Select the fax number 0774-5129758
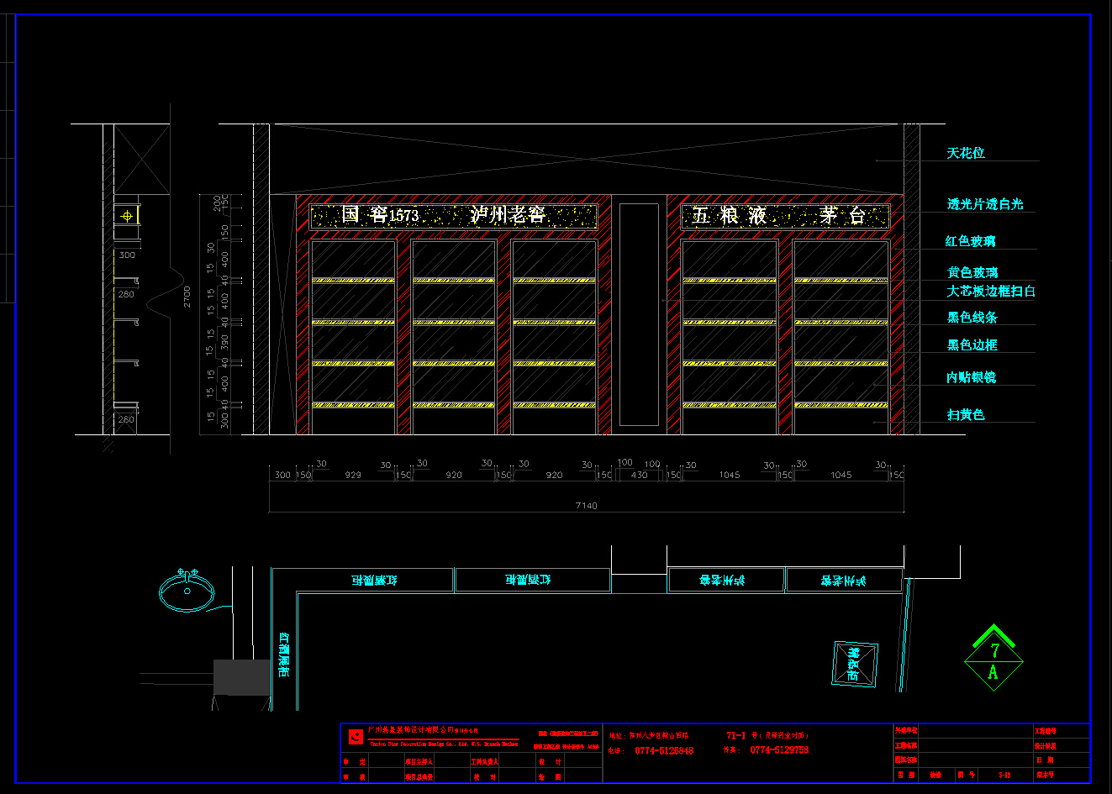 pyautogui.click(x=779, y=750)
